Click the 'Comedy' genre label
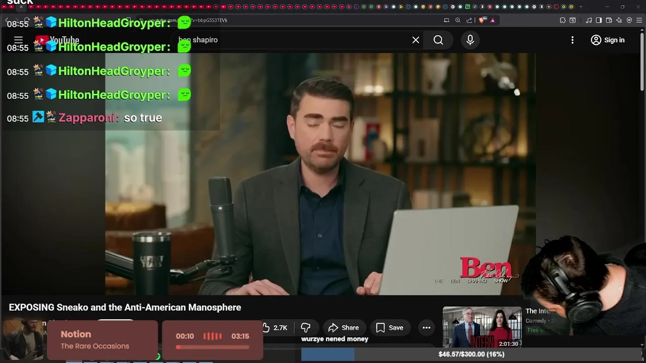646x363 pixels. [536, 321]
